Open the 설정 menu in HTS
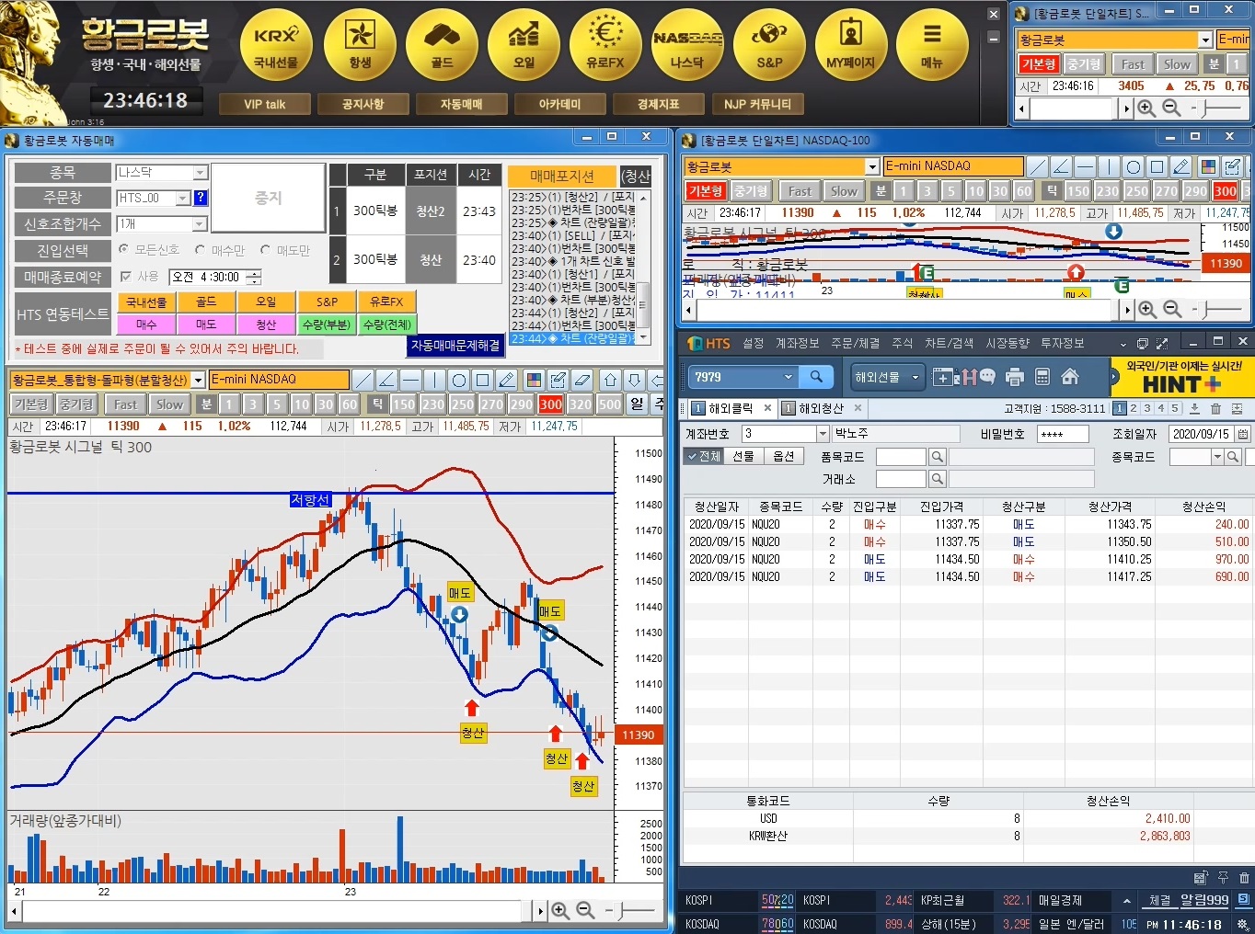Viewport: 1255px width, 934px height. pos(754,343)
